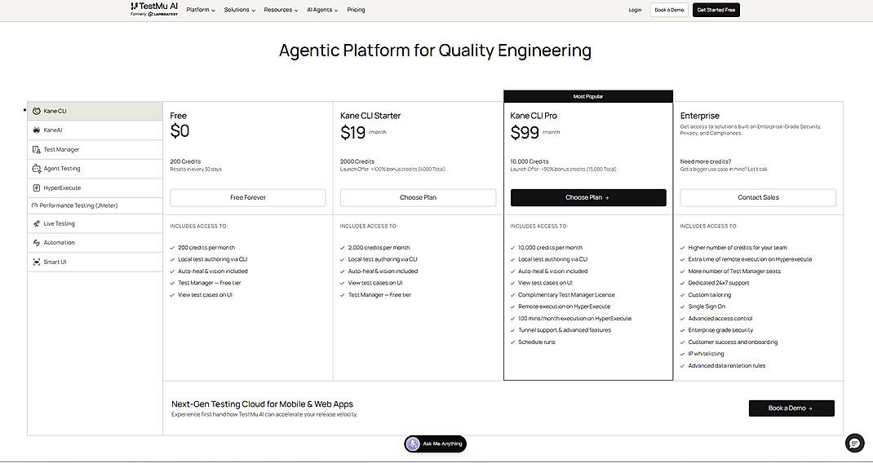Select the Test Manager tab

[95, 150]
